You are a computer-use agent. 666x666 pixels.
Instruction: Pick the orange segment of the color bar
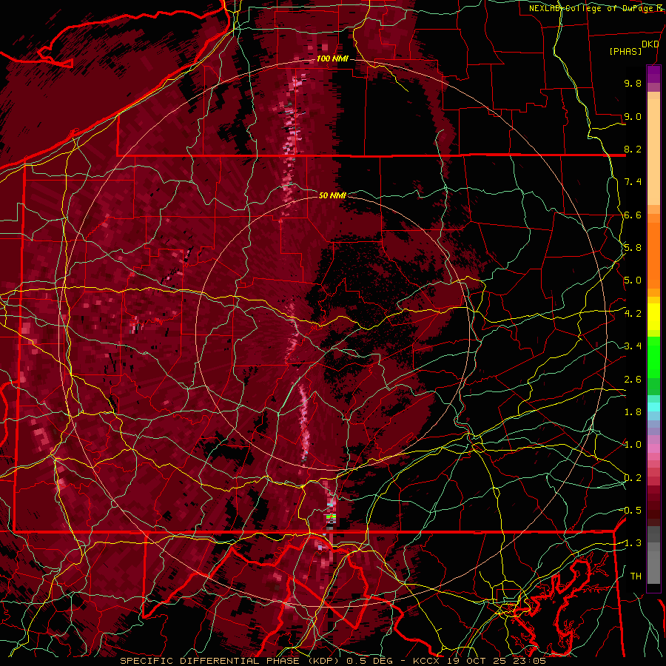point(653,255)
